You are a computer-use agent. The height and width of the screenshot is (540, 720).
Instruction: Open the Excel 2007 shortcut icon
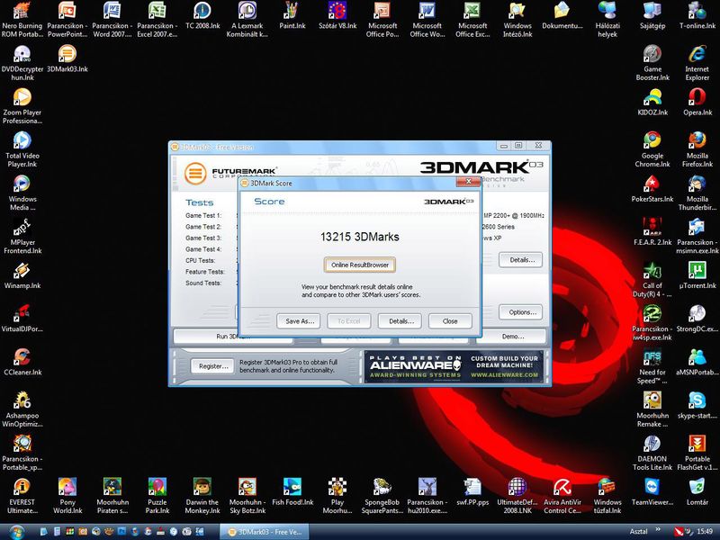157,19
